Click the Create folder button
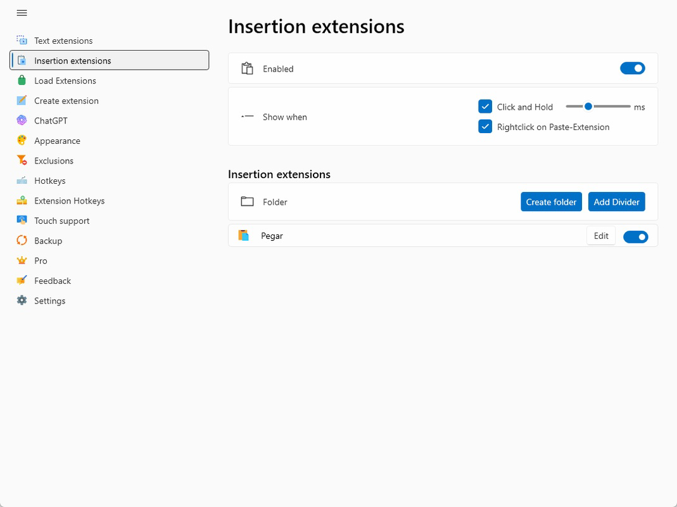 551,202
